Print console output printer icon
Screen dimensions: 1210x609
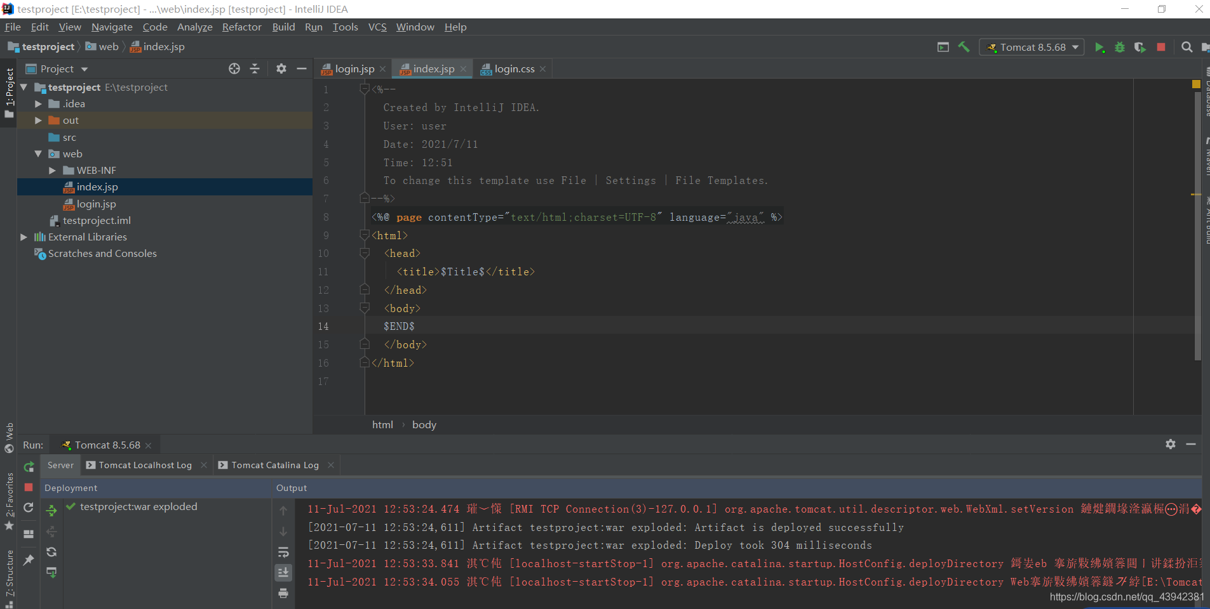point(283,593)
